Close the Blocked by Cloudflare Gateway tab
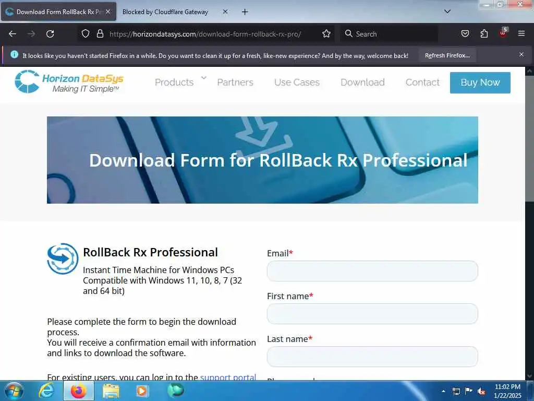Image resolution: width=534 pixels, height=401 pixels. click(225, 11)
